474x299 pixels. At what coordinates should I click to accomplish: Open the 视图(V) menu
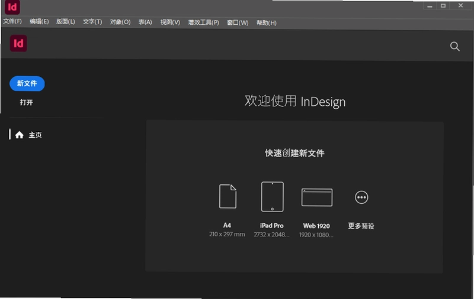click(170, 22)
